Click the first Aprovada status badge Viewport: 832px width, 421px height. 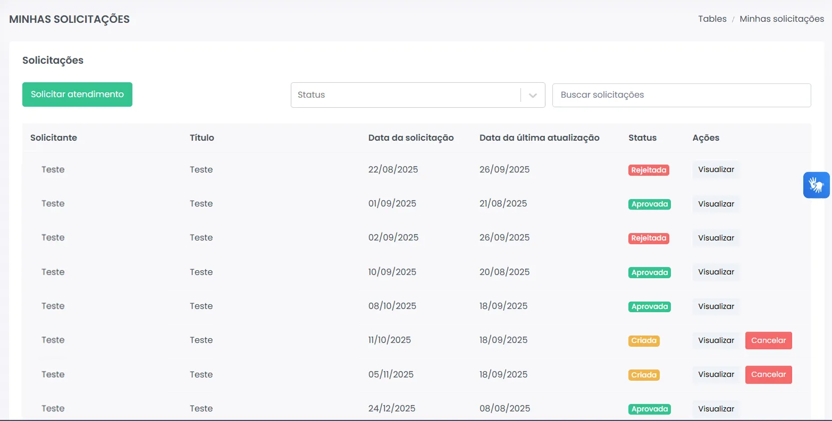coord(649,204)
